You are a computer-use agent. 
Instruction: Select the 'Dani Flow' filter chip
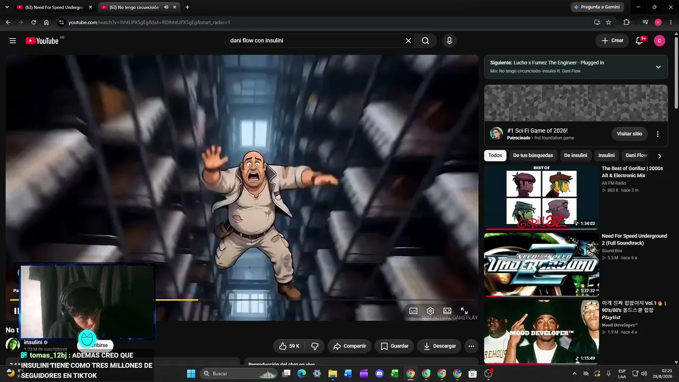(636, 155)
